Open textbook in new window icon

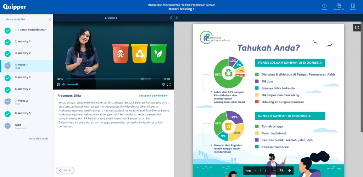tap(357, 28)
